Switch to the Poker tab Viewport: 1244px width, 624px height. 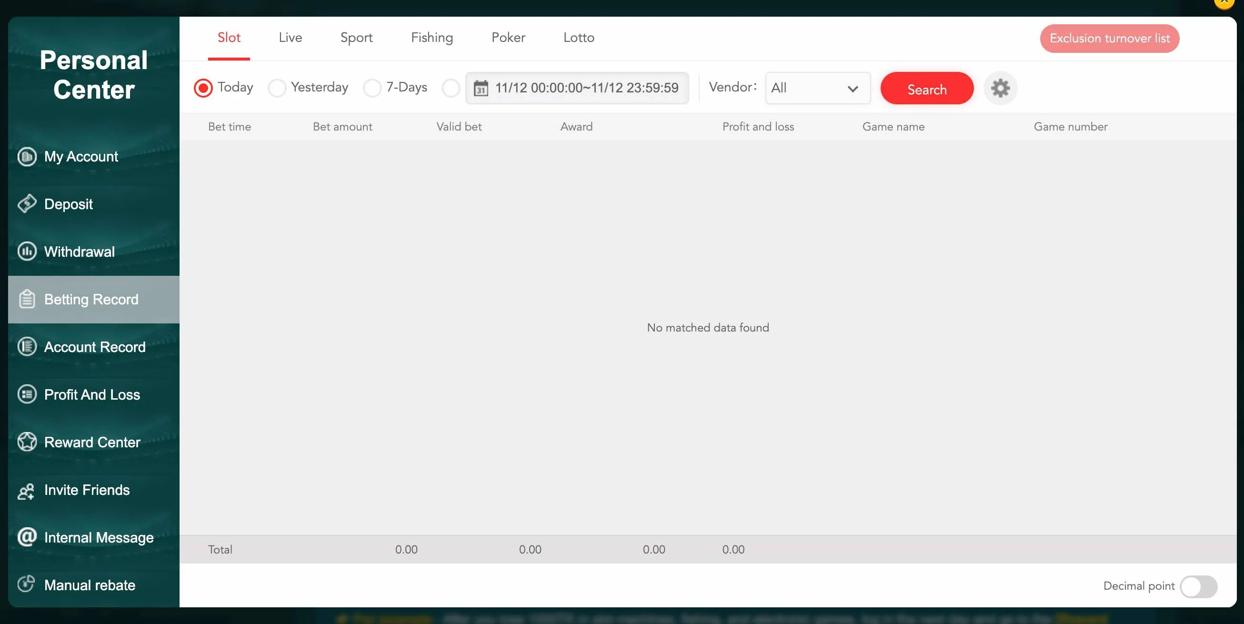(x=508, y=38)
